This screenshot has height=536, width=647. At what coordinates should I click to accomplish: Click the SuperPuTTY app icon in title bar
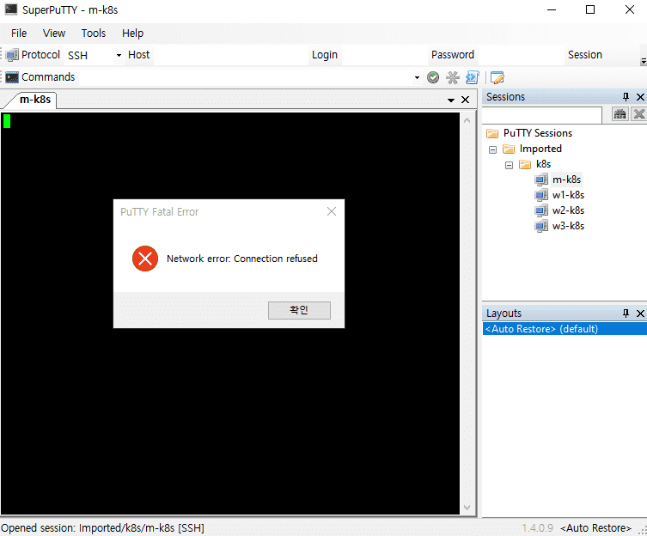11,9
